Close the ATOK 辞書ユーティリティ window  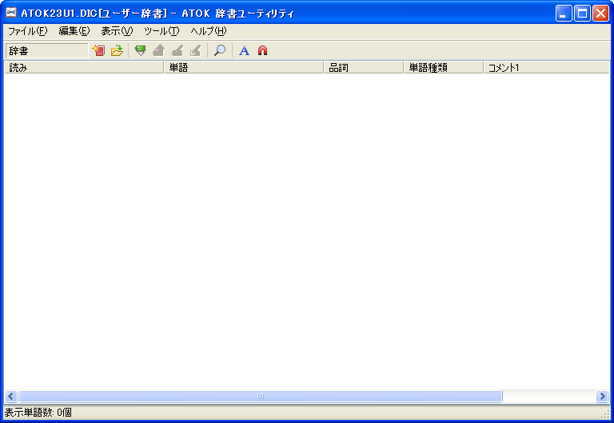600,14
